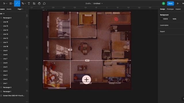Open the Drafts location link
184x103 pixels.
point(88,3)
